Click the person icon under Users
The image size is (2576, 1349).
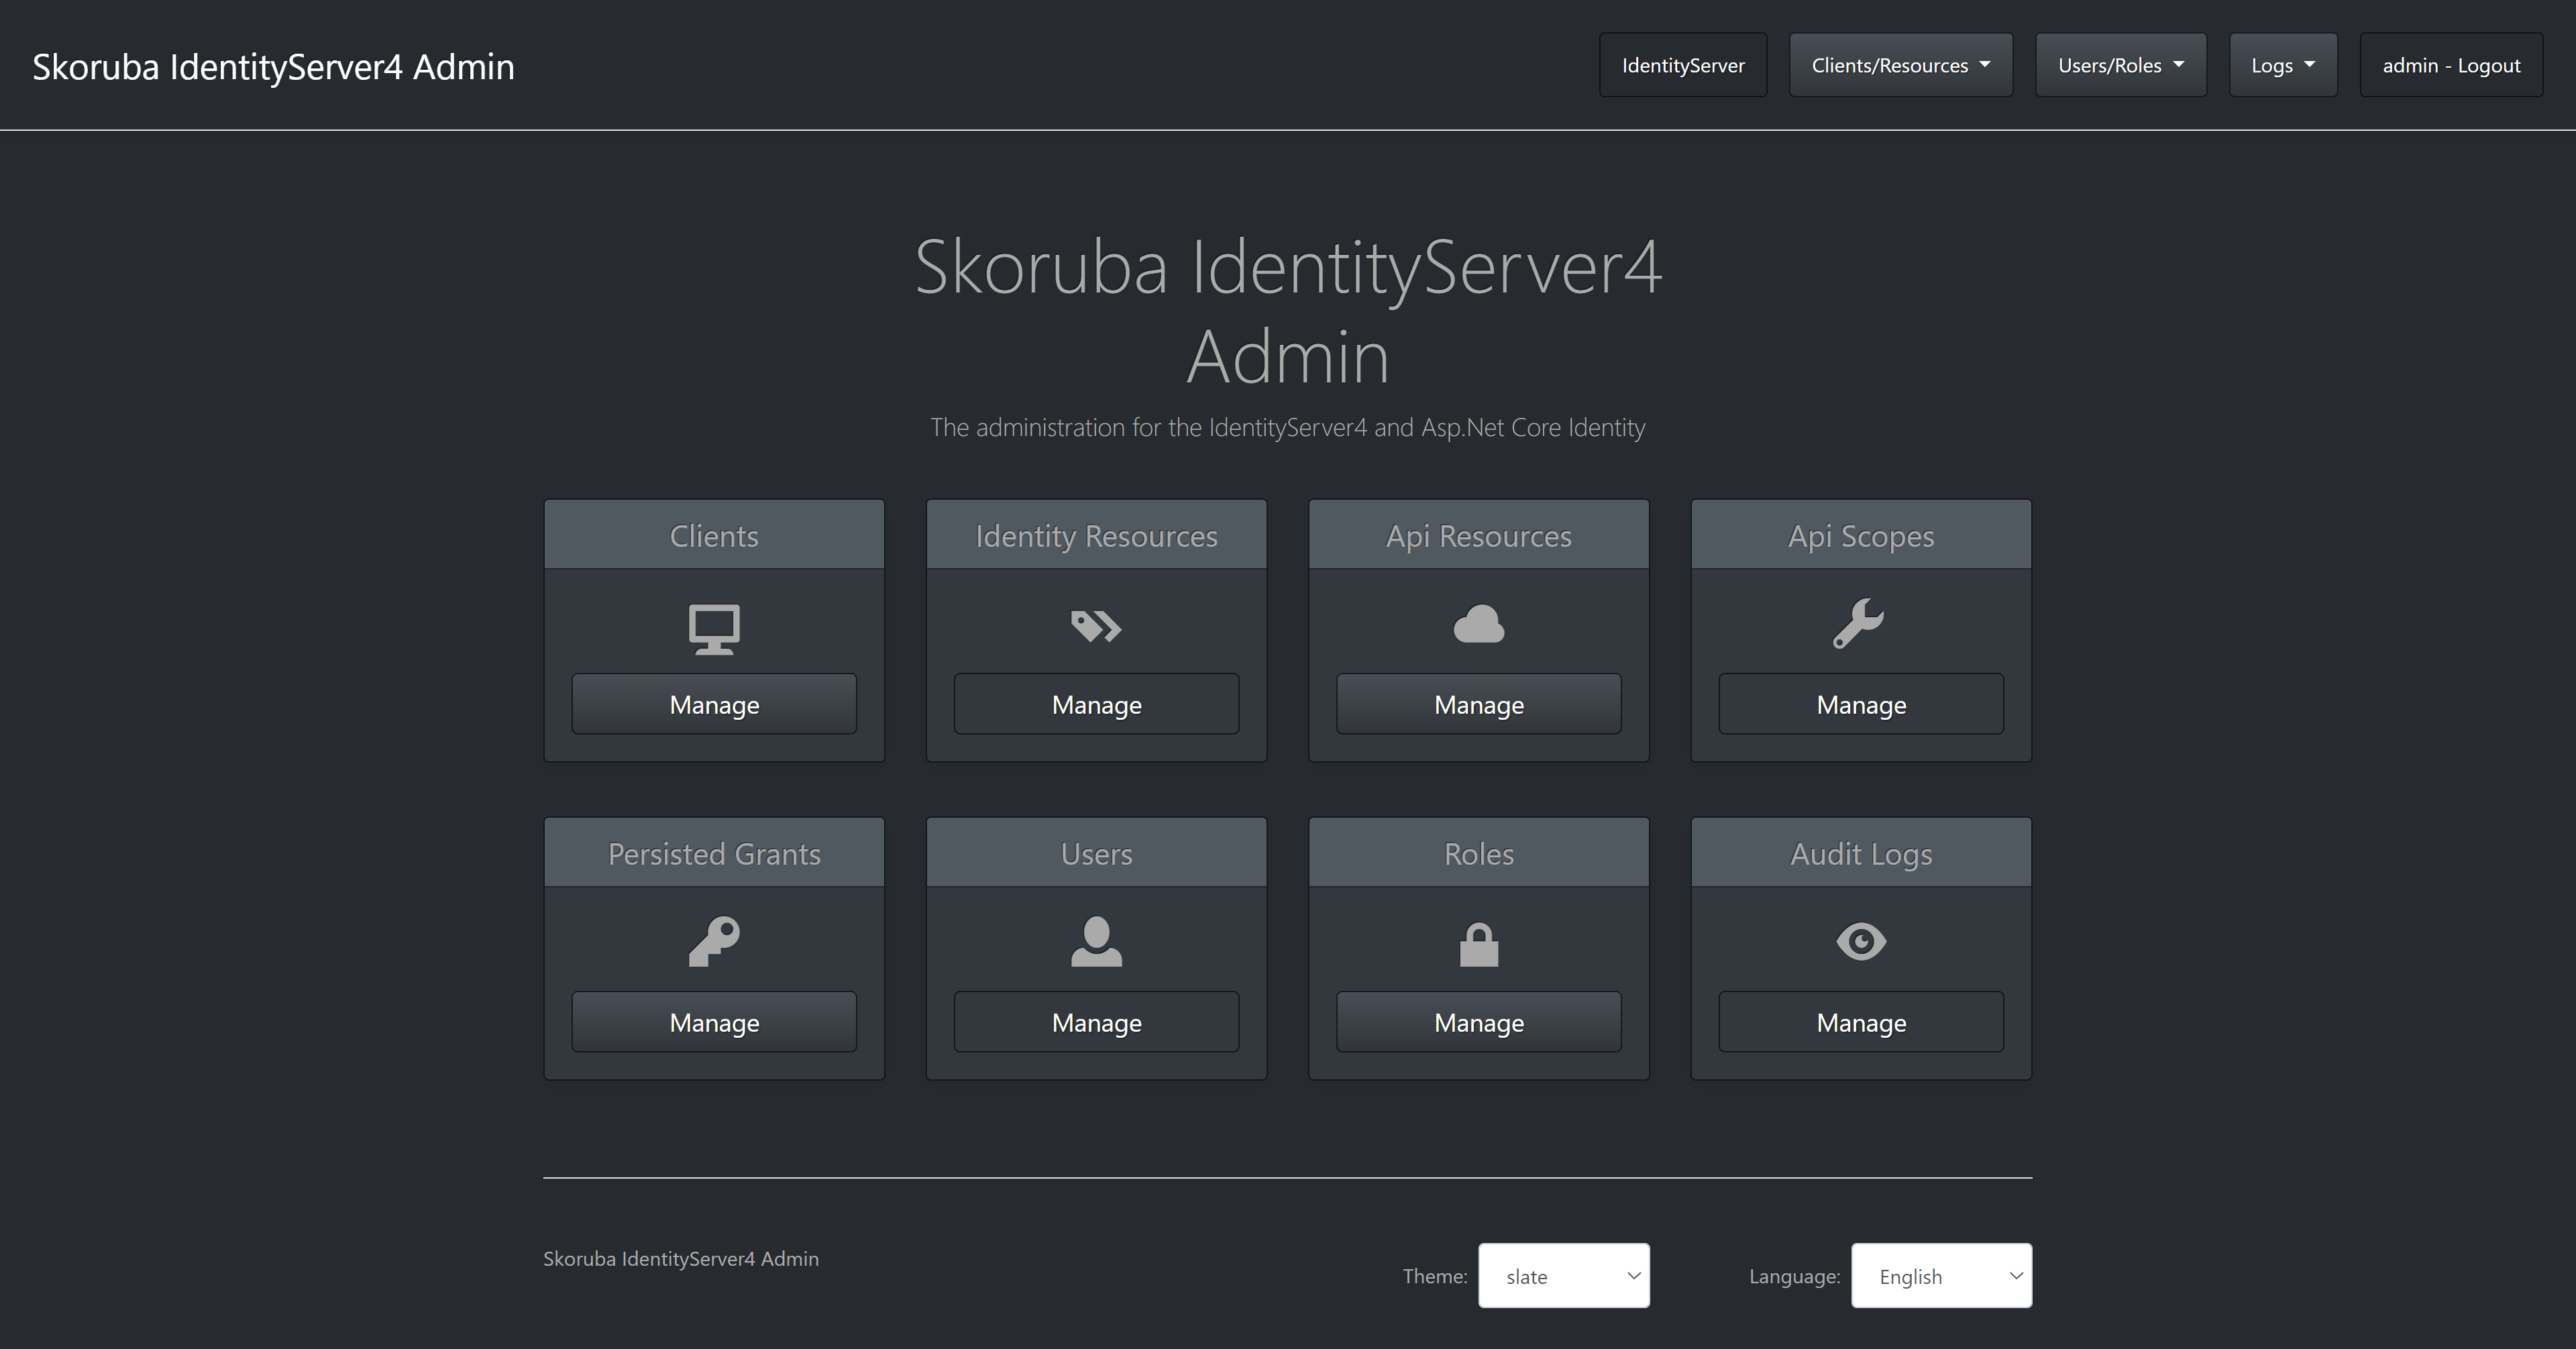(x=1096, y=941)
